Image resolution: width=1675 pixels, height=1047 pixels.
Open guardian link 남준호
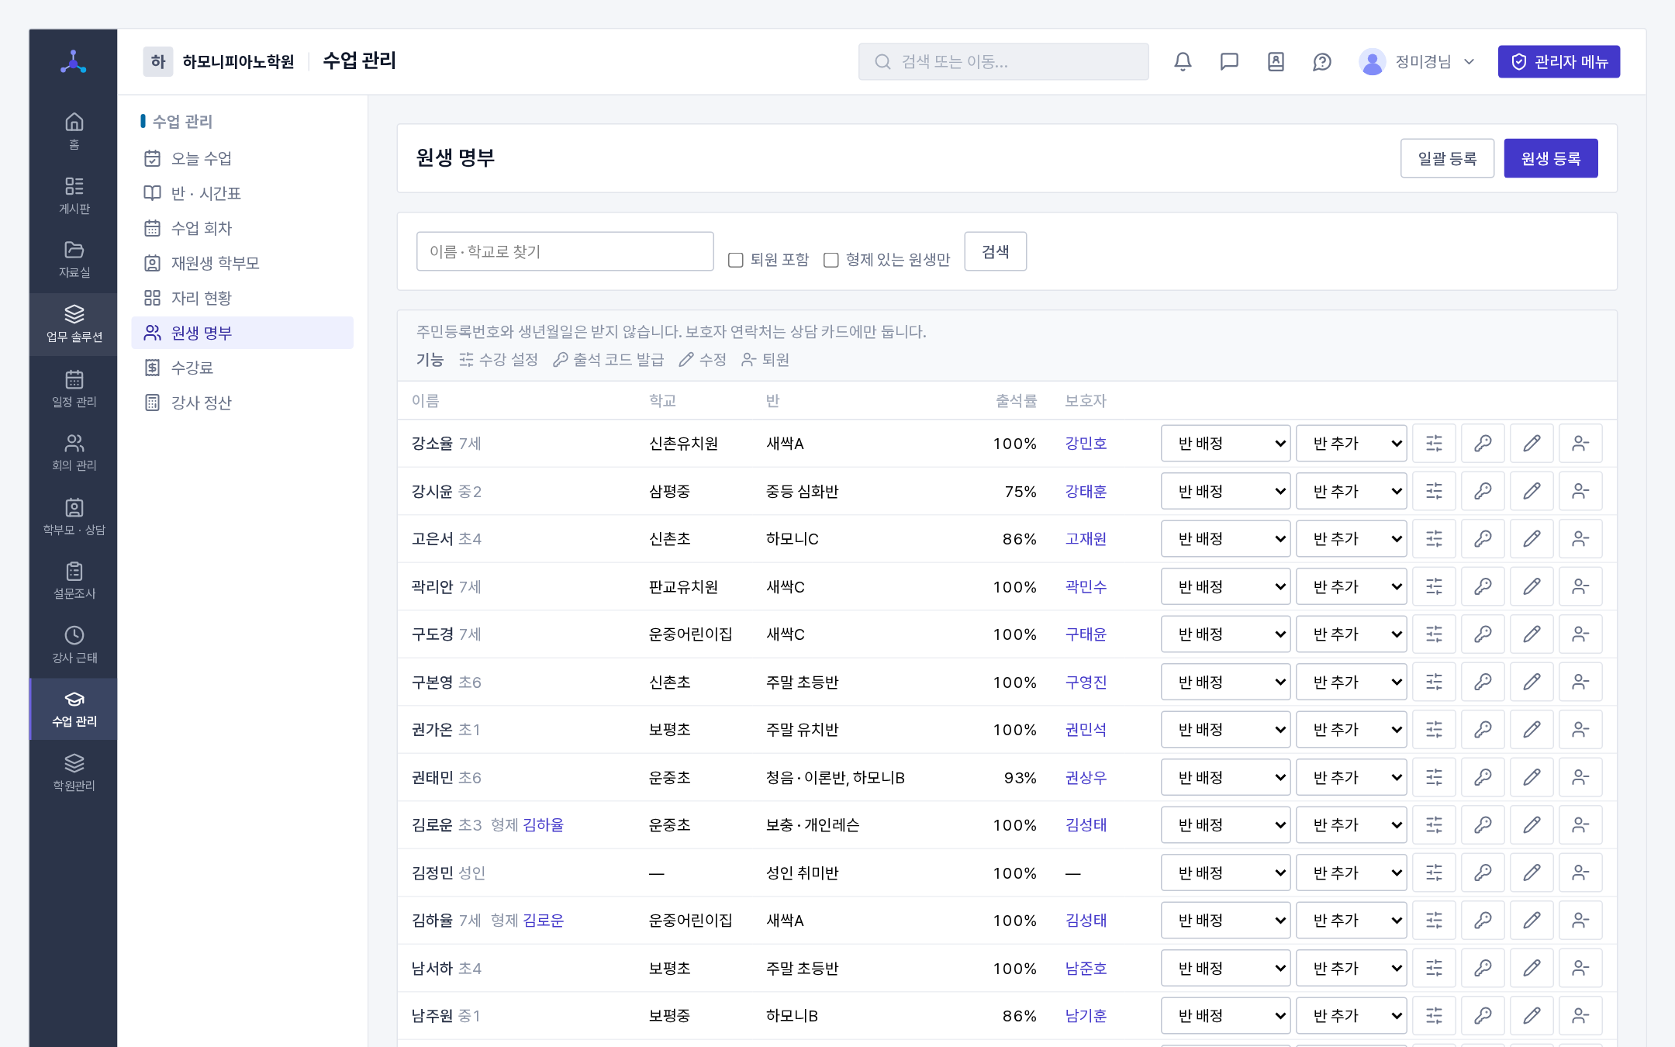[1086, 969]
